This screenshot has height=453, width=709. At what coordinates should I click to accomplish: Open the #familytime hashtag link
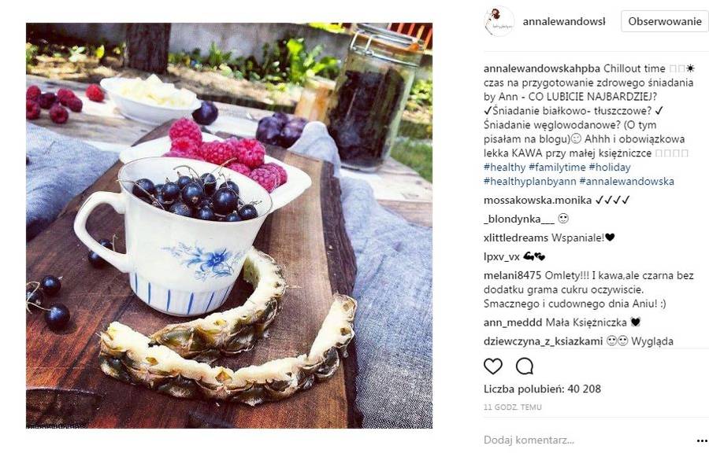click(x=557, y=168)
